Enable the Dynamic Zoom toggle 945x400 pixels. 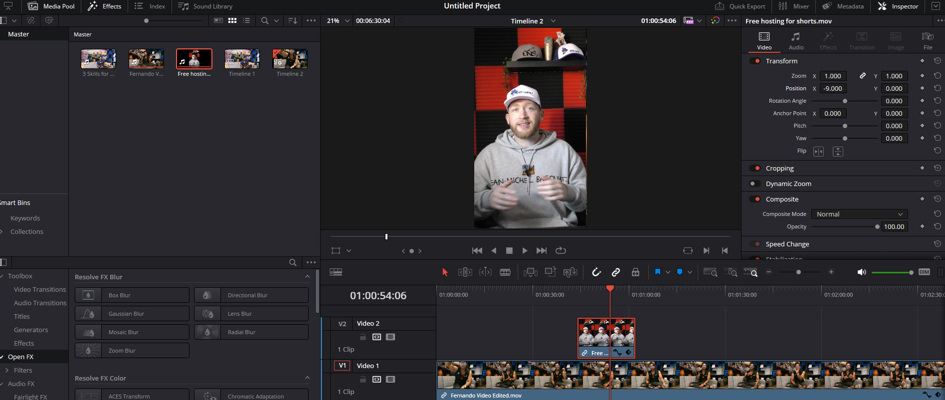point(755,184)
